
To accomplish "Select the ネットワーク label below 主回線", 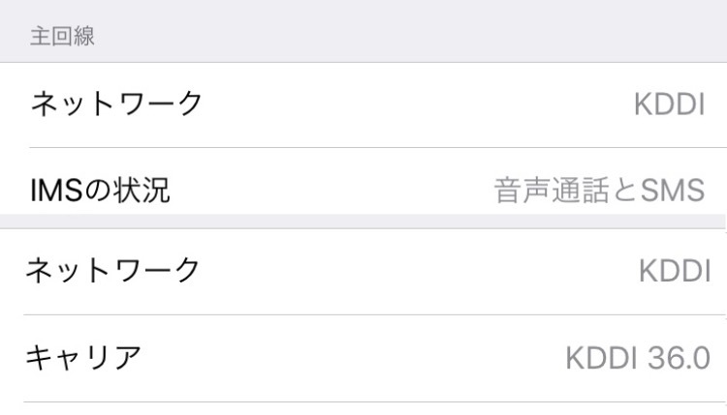I will [x=116, y=102].
